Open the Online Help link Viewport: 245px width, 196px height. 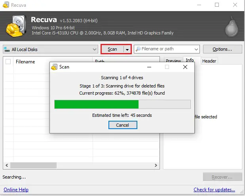tap(16, 189)
